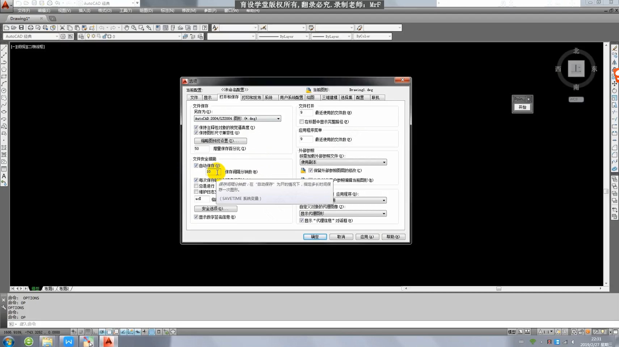This screenshot has height=347, width=619.
Task: Toggle 保持图形尺寸兼容性 checkbox
Action: (196, 133)
